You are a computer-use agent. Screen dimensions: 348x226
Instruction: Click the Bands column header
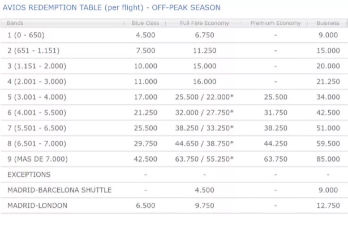15,23
